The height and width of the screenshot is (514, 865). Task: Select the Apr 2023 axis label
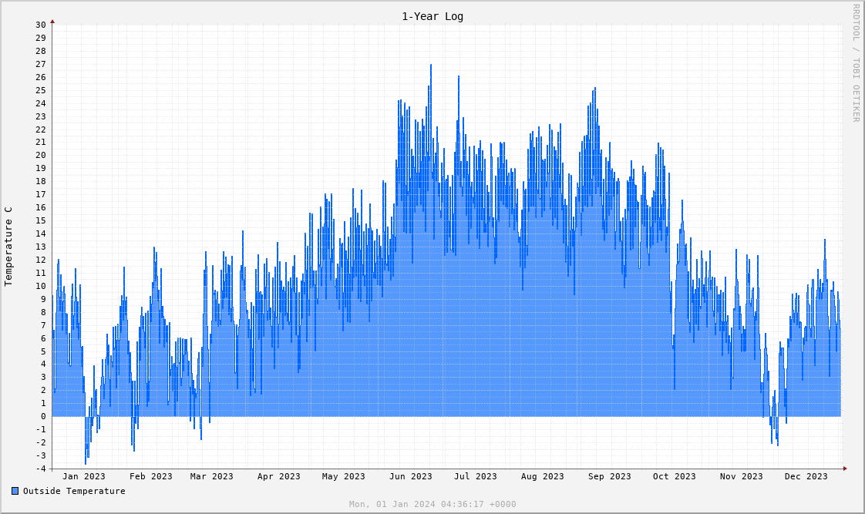[x=278, y=476]
